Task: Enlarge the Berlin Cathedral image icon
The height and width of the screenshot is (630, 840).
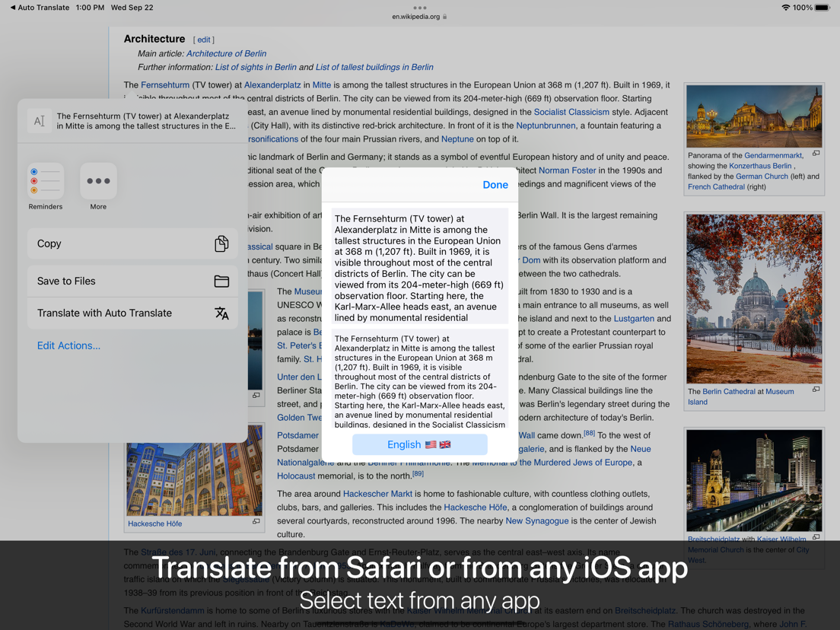Action: tap(816, 390)
